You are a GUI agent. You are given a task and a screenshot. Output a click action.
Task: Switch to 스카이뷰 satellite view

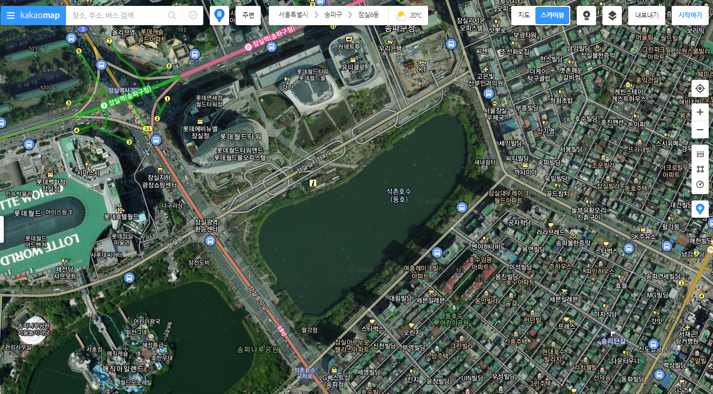[552, 16]
